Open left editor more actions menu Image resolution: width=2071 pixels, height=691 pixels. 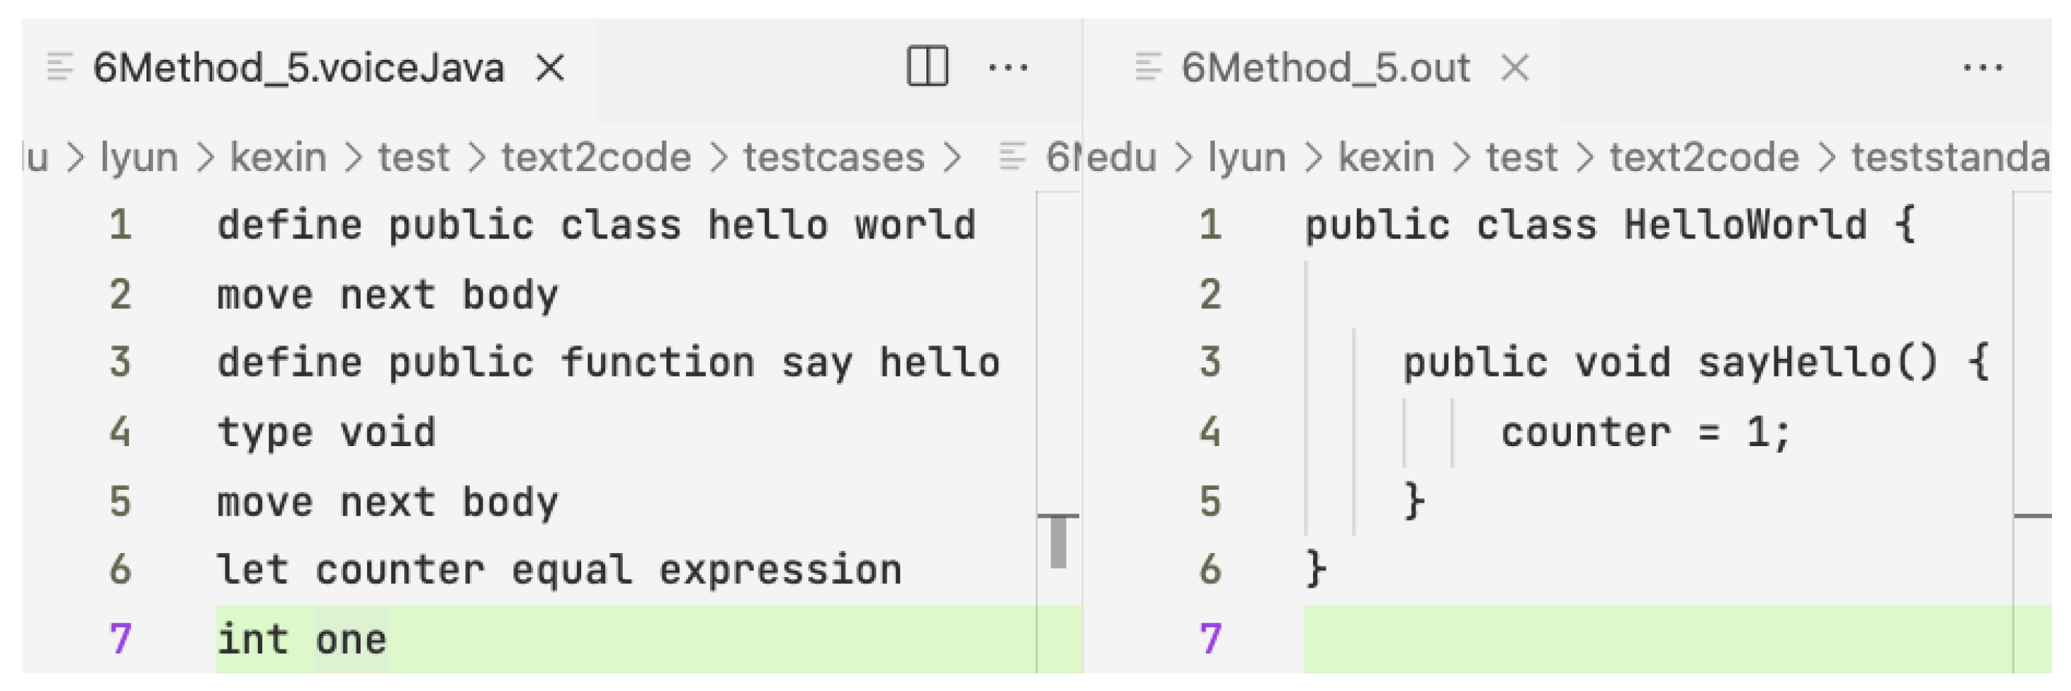1007,68
